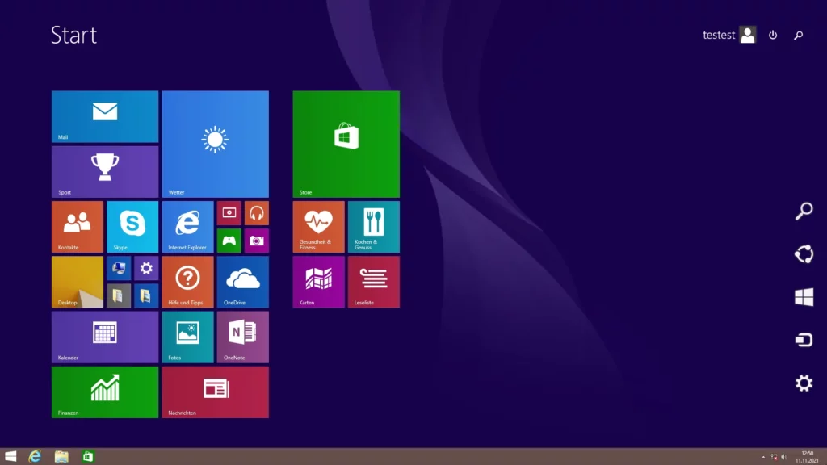Open the Mail app tile
The image size is (827, 465).
point(104,116)
